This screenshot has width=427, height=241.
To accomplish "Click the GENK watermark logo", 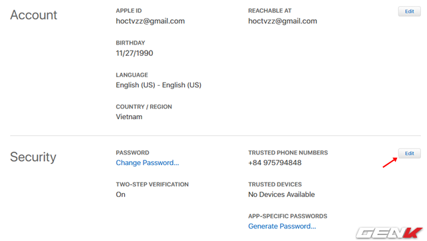I will point(389,233).
